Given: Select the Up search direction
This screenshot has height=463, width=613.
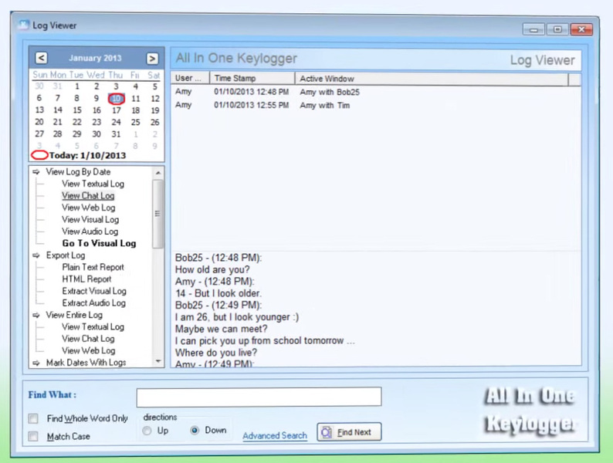Looking at the screenshot, I should click(x=147, y=431).
